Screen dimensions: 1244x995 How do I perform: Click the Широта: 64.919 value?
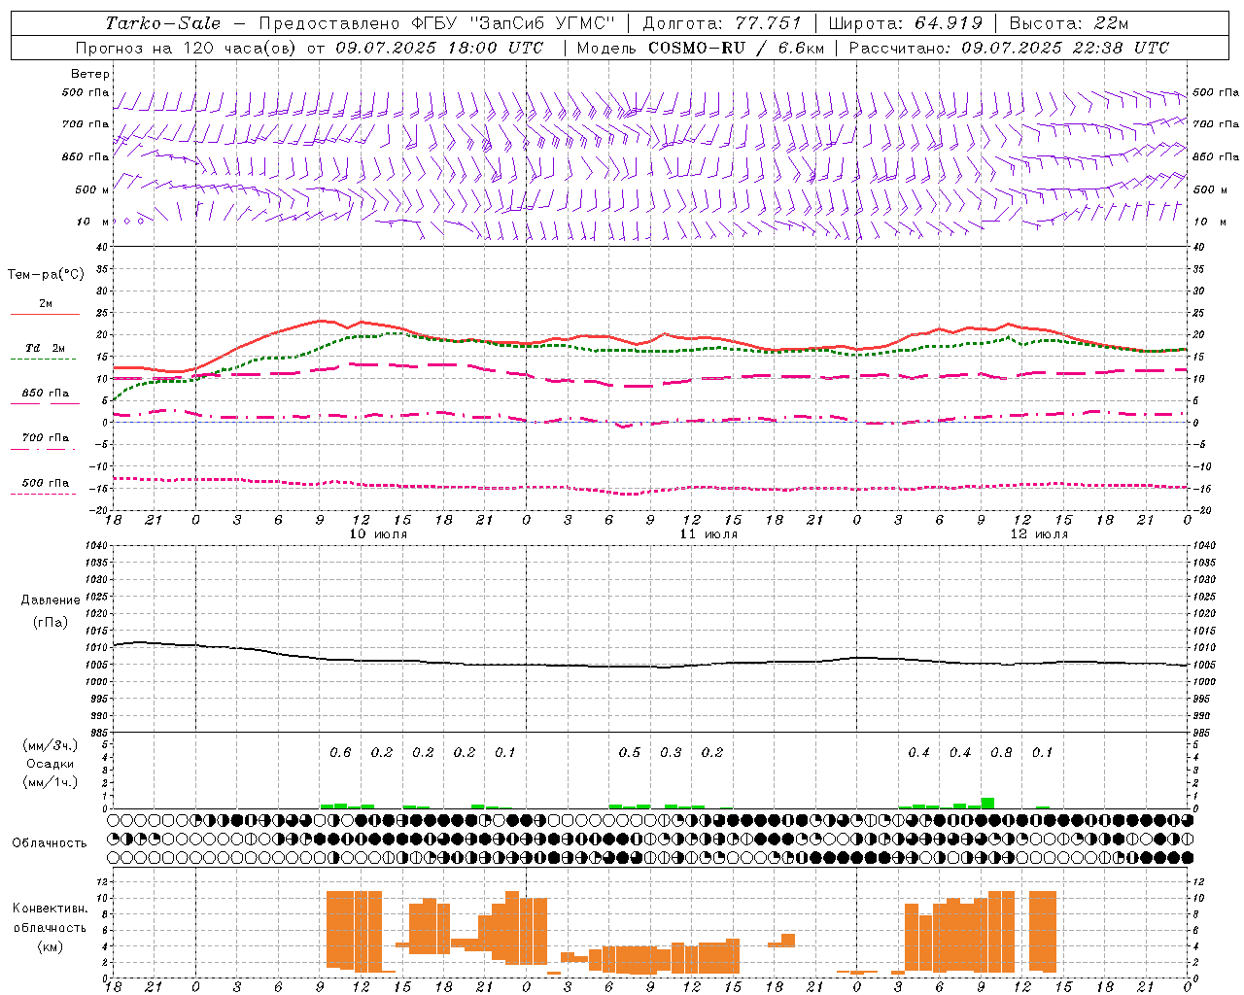pyautogui.click(x=906, y=23)
